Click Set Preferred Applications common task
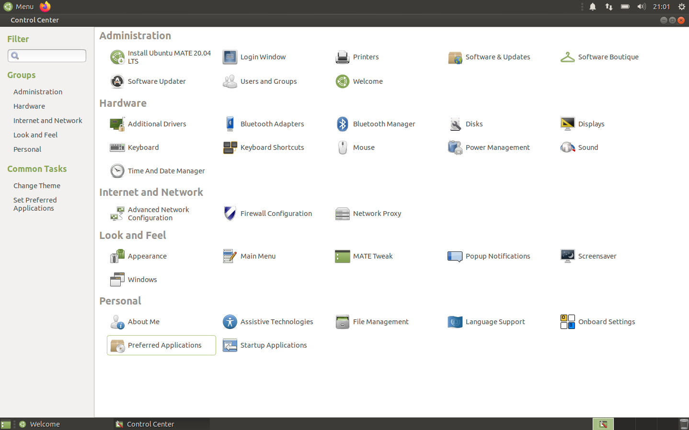The image size is (689, 430). point(35,204)
